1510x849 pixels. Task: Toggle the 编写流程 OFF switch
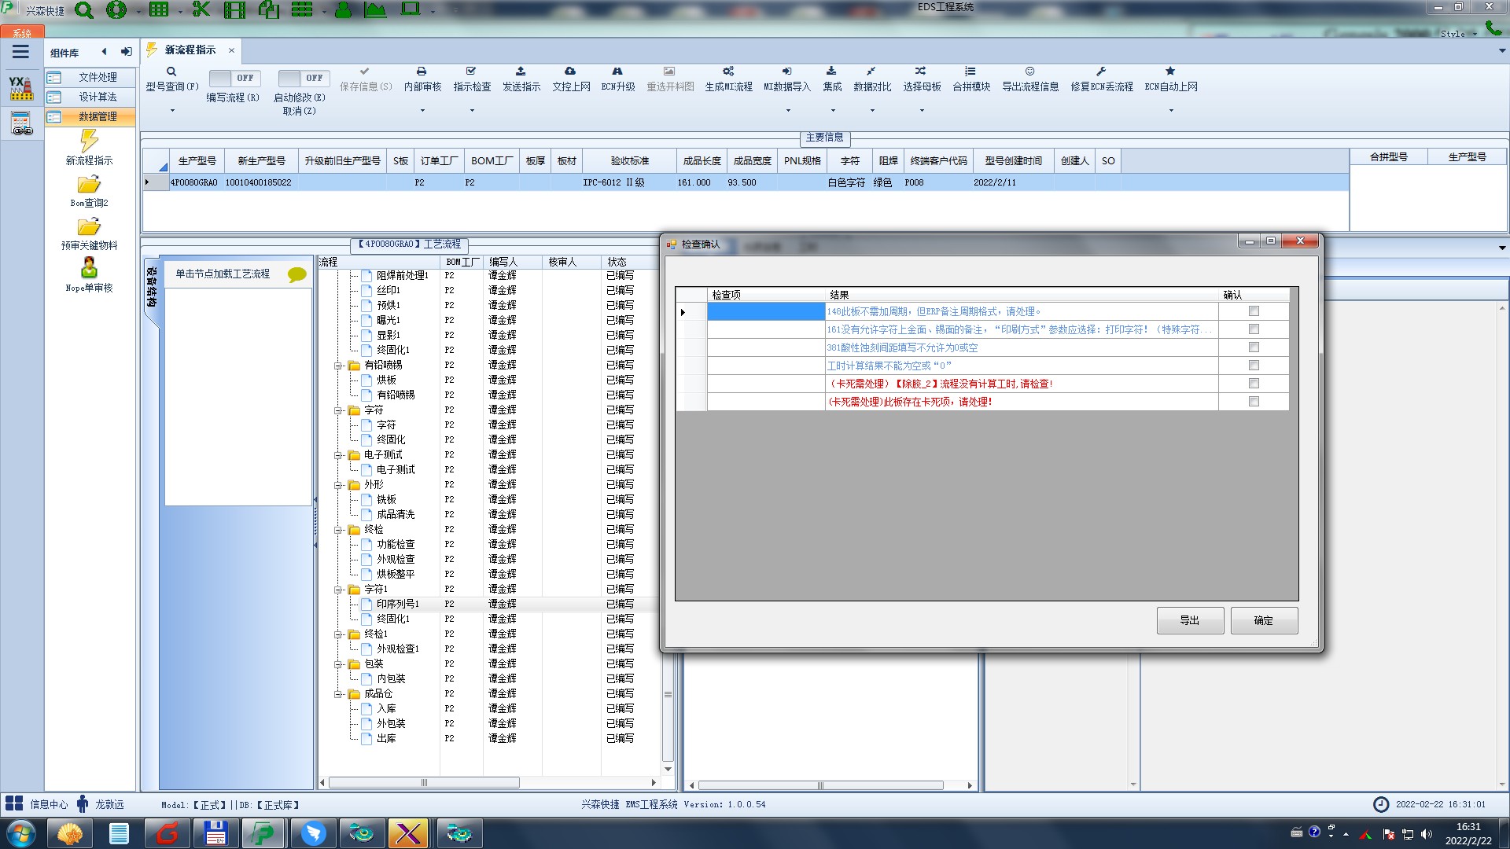(233, 78)
